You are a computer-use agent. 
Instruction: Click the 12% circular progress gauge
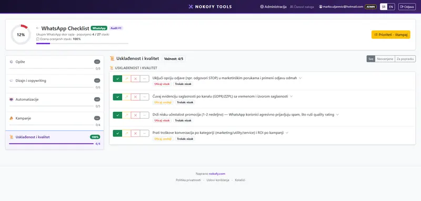click(x=21, y=35)
